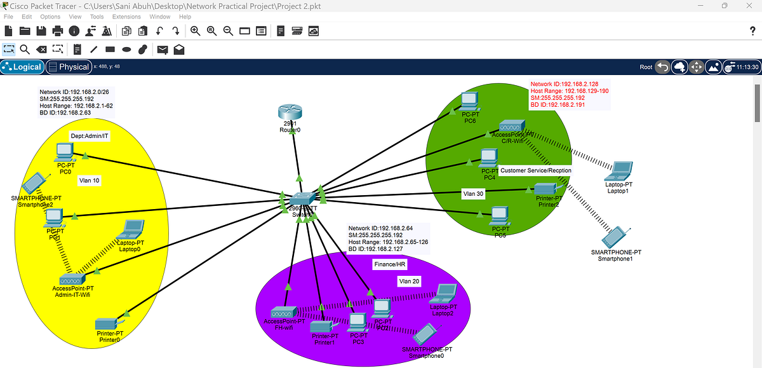The image size is (762, 368).
Task: Select the Resize Shape tool
Action: click(57, 49)
